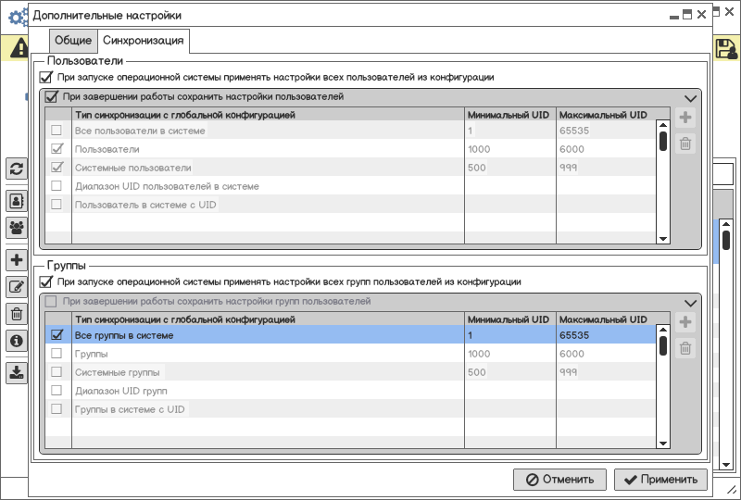
Task: Click the Пользователи table scrollbar down arrow
Action: [662, 238]
